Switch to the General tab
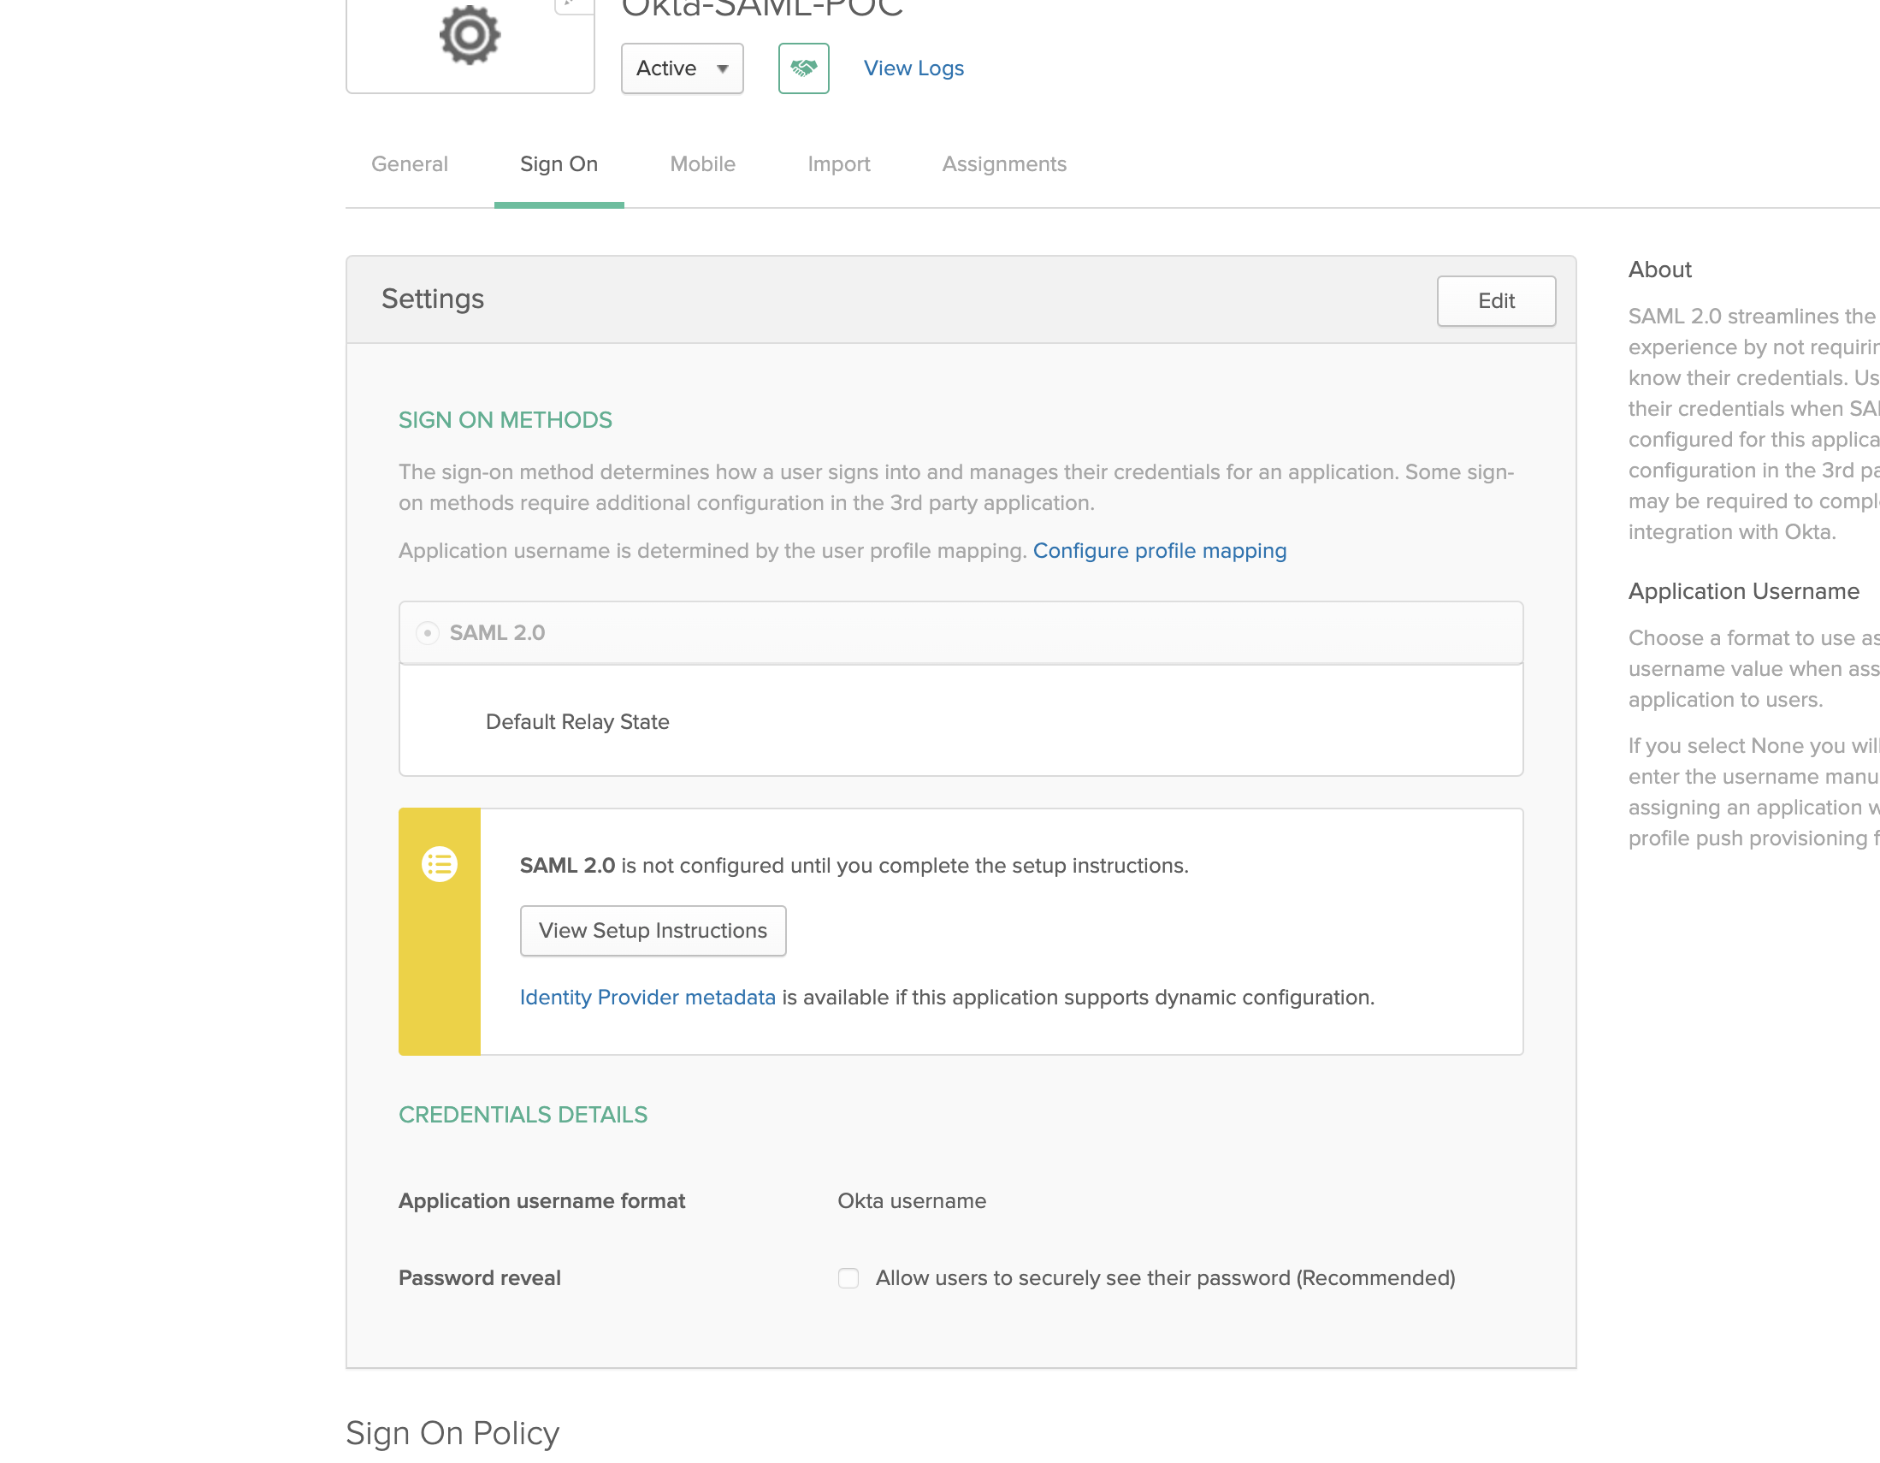The width and height of the screenshot is (1880, 1463). tap(409, 163)
